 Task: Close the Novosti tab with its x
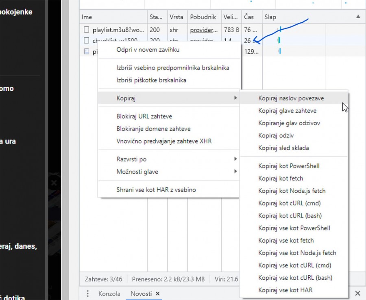coord(158,293)
